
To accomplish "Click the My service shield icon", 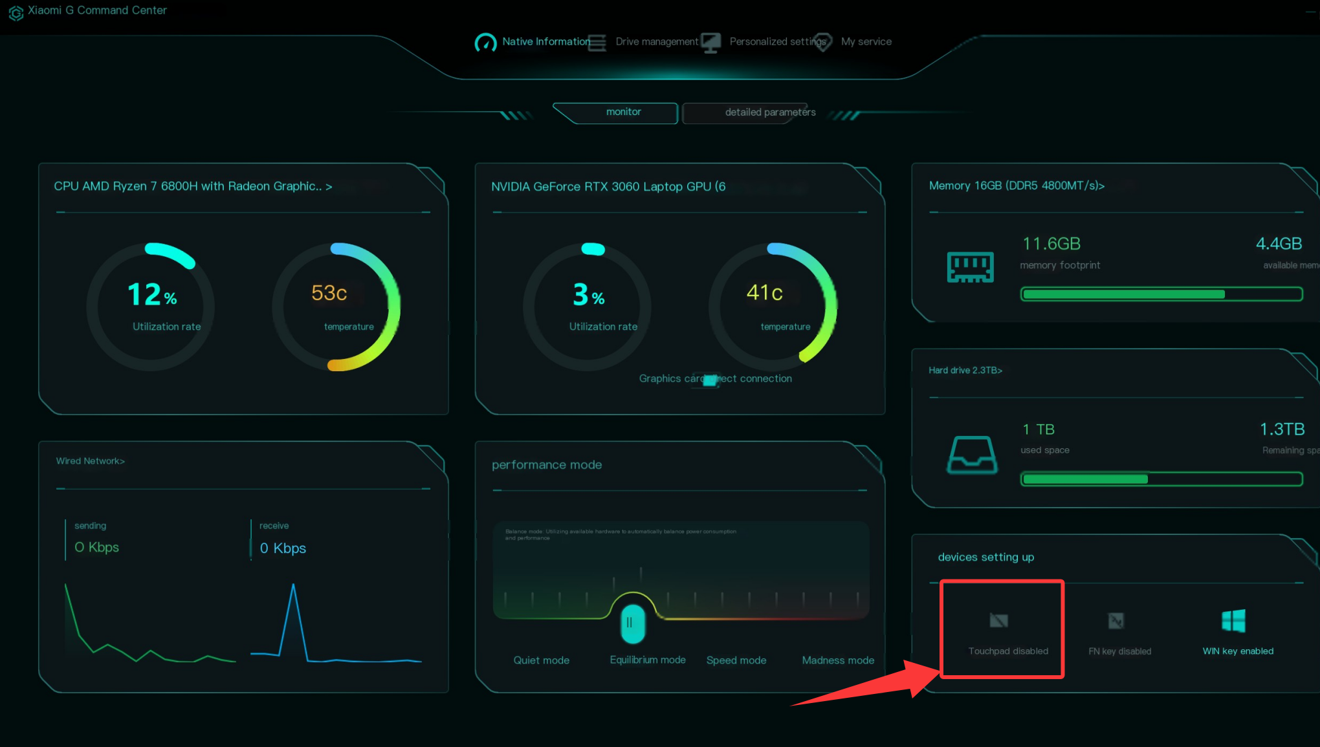I will coord(822,42).
